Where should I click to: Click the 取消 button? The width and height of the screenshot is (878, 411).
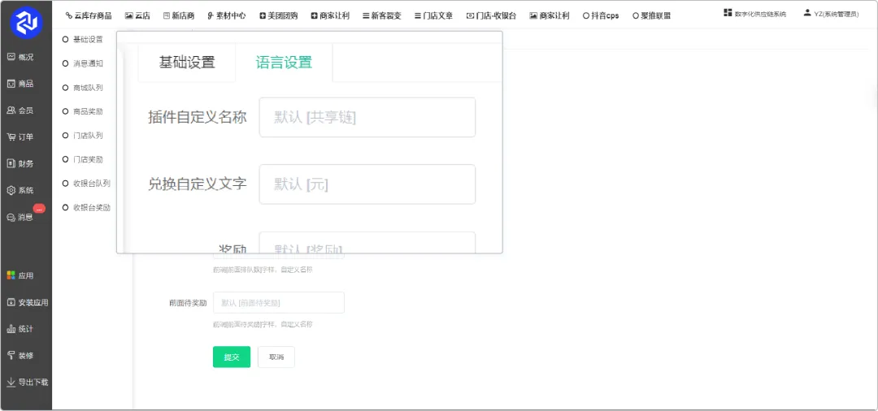pyautogui.click(x=276, y=357)
